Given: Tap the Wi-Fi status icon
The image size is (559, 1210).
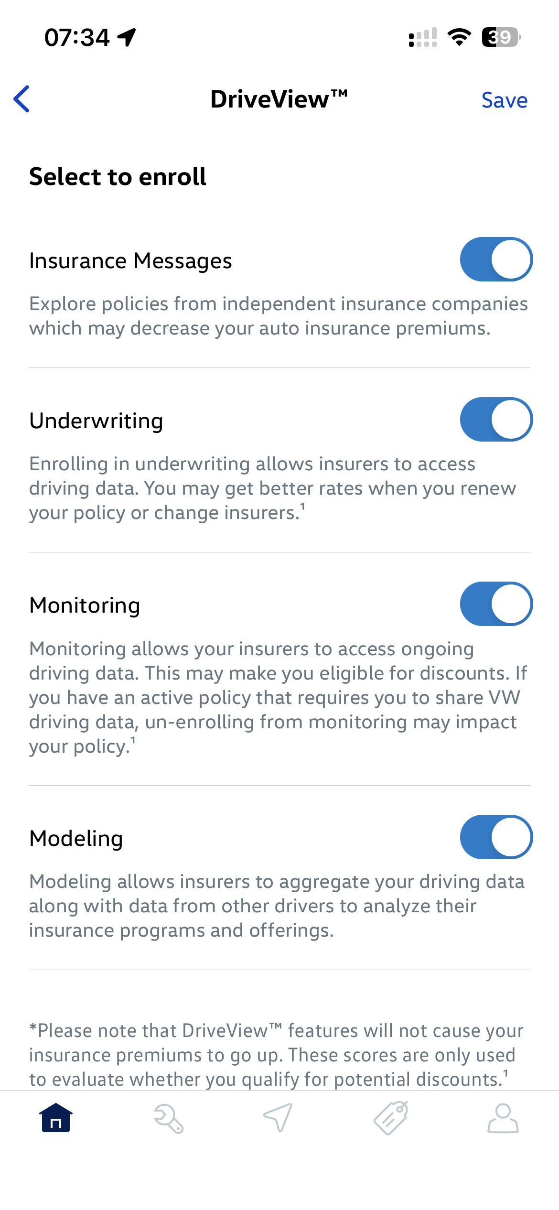Looking at the screenshot, I should [459, 37].
